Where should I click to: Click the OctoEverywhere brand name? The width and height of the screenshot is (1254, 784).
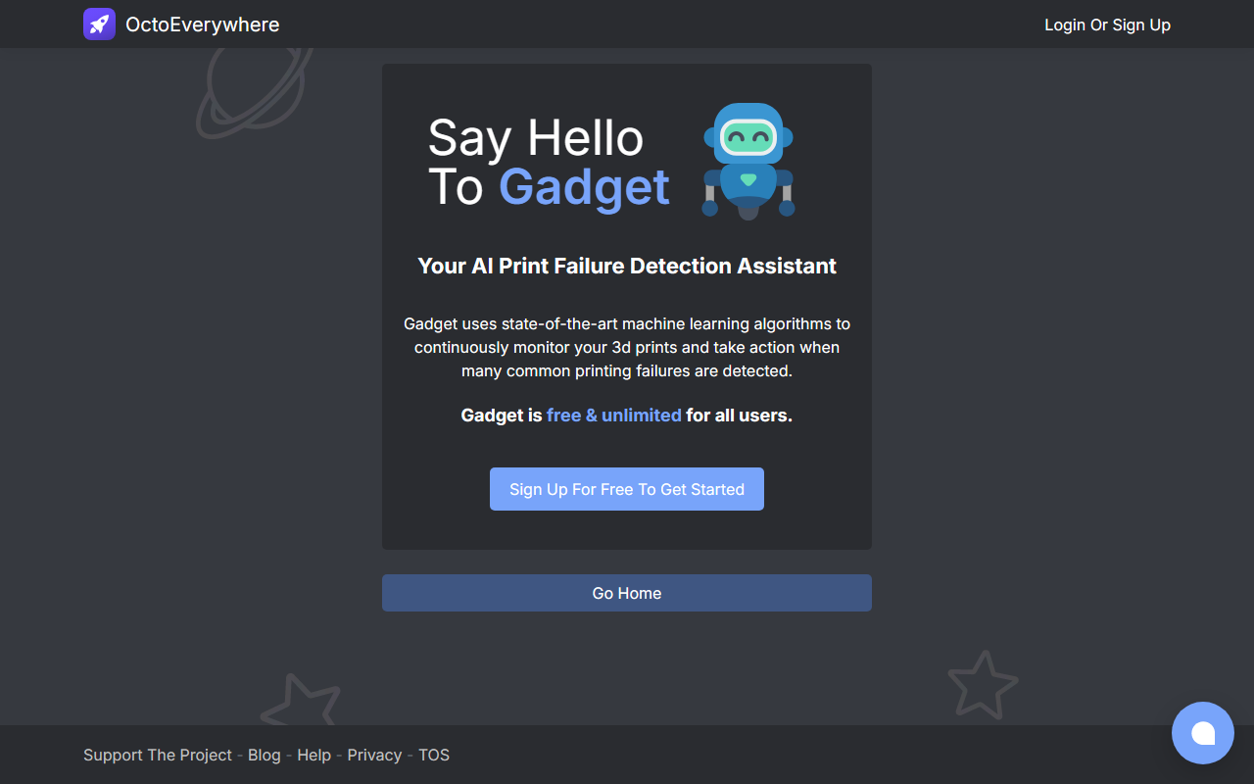203,24
